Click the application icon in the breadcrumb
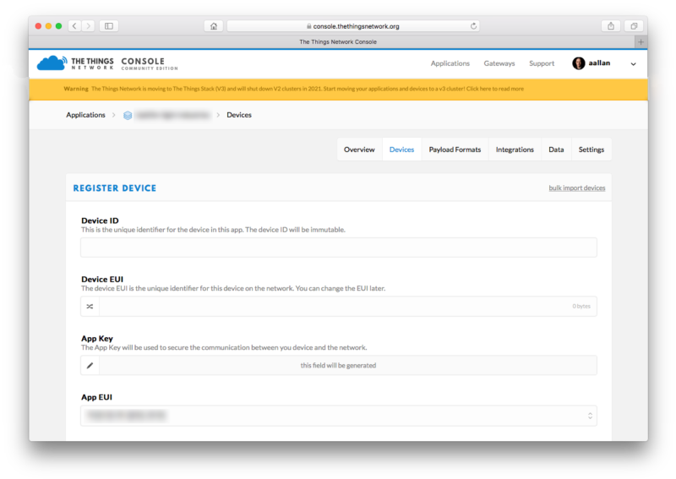The image size is (676, 479). click(x=128, y=115)
